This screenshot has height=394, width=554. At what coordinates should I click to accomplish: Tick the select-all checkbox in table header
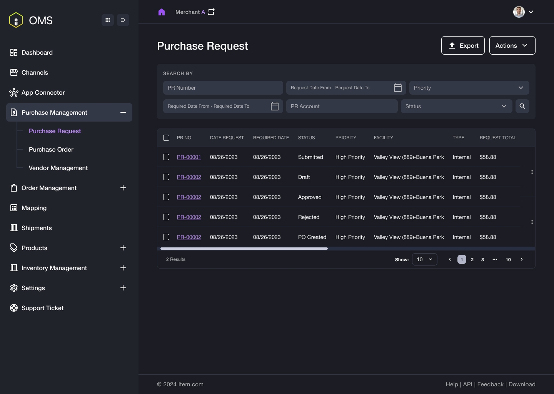pos(166,138)
